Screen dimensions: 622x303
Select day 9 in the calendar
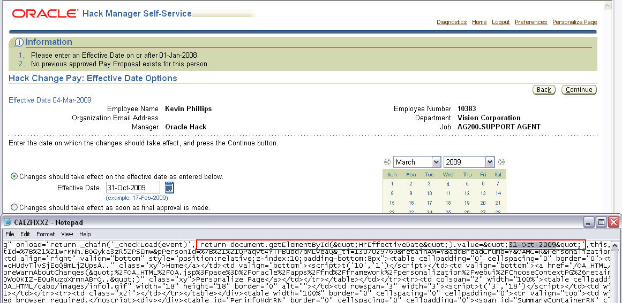tap(411, 193)
